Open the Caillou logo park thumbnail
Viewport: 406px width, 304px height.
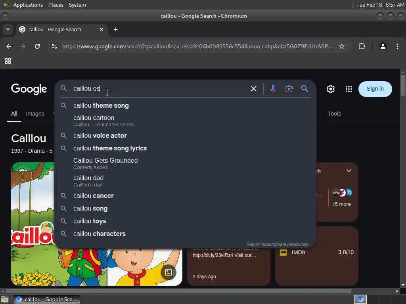(33, 224)
